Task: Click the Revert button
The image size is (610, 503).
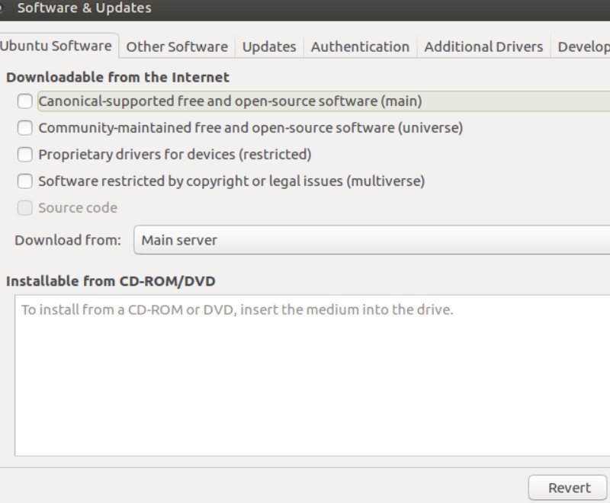Action: tap(567, 488)
